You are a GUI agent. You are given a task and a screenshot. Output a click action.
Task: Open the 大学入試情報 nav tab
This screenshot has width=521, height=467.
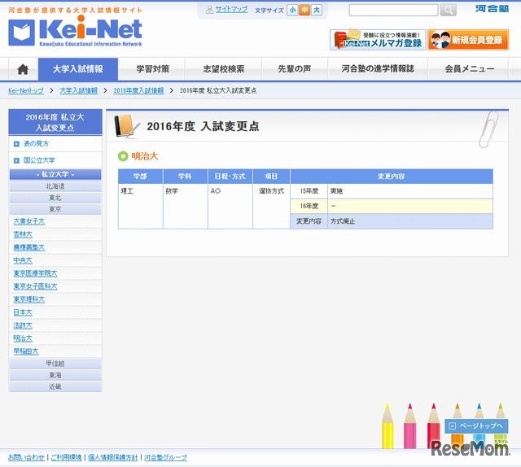(78, 69)
